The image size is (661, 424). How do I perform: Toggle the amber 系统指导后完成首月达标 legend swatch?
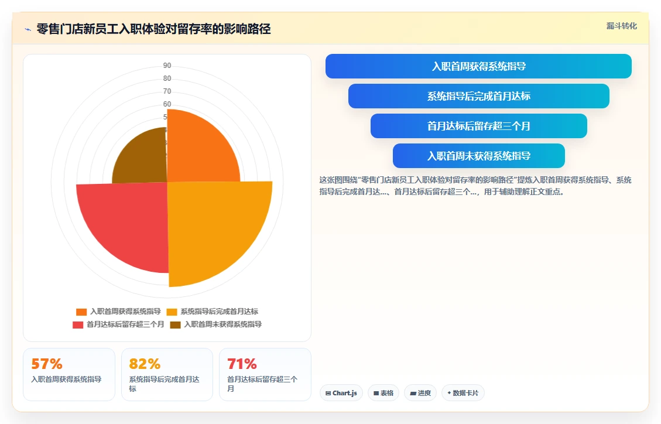172,312
